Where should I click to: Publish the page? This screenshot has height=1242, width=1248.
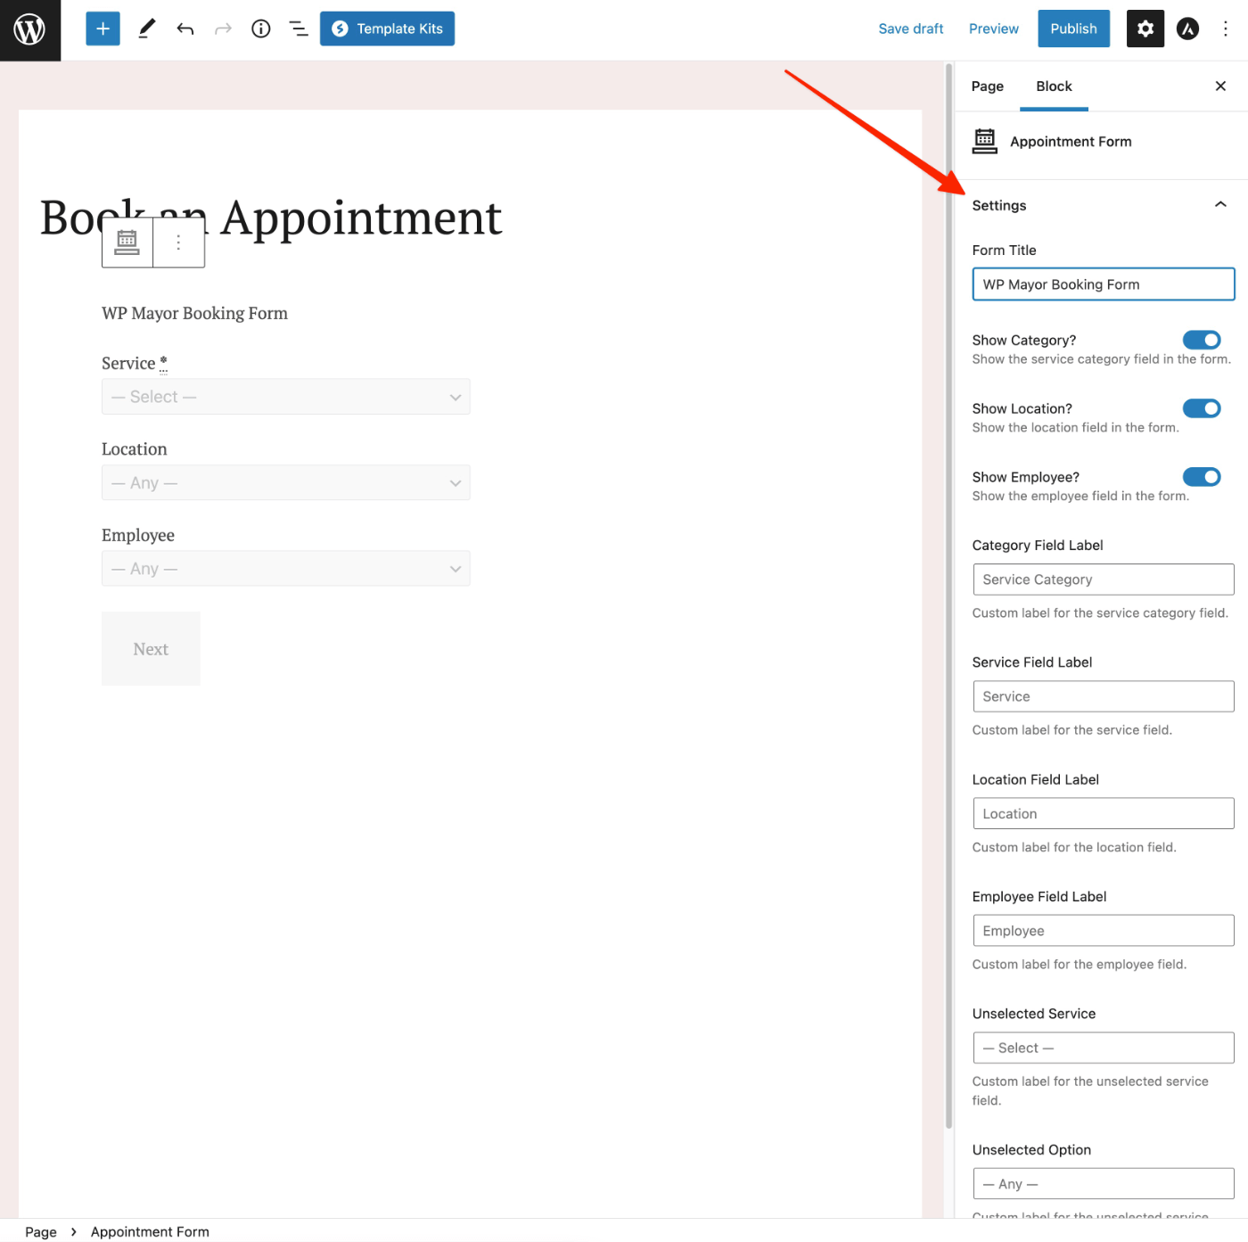click(1073, 29)
